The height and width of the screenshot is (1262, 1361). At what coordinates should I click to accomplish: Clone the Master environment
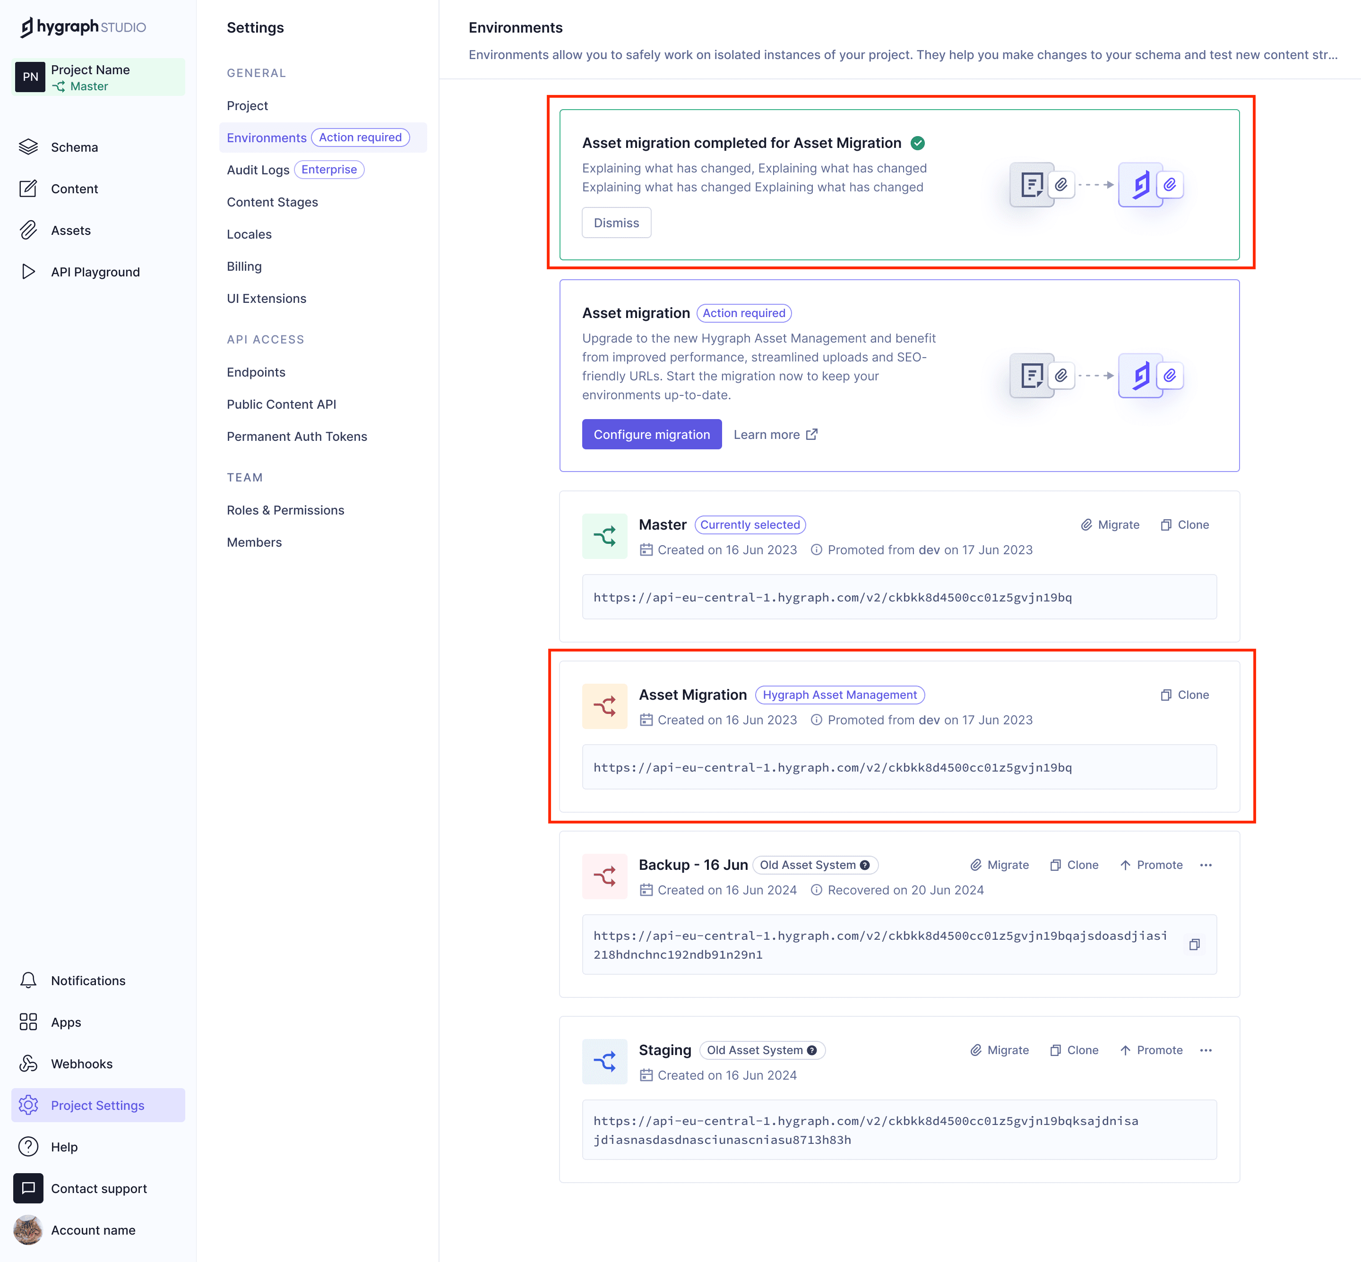[x=1185, y=524]
